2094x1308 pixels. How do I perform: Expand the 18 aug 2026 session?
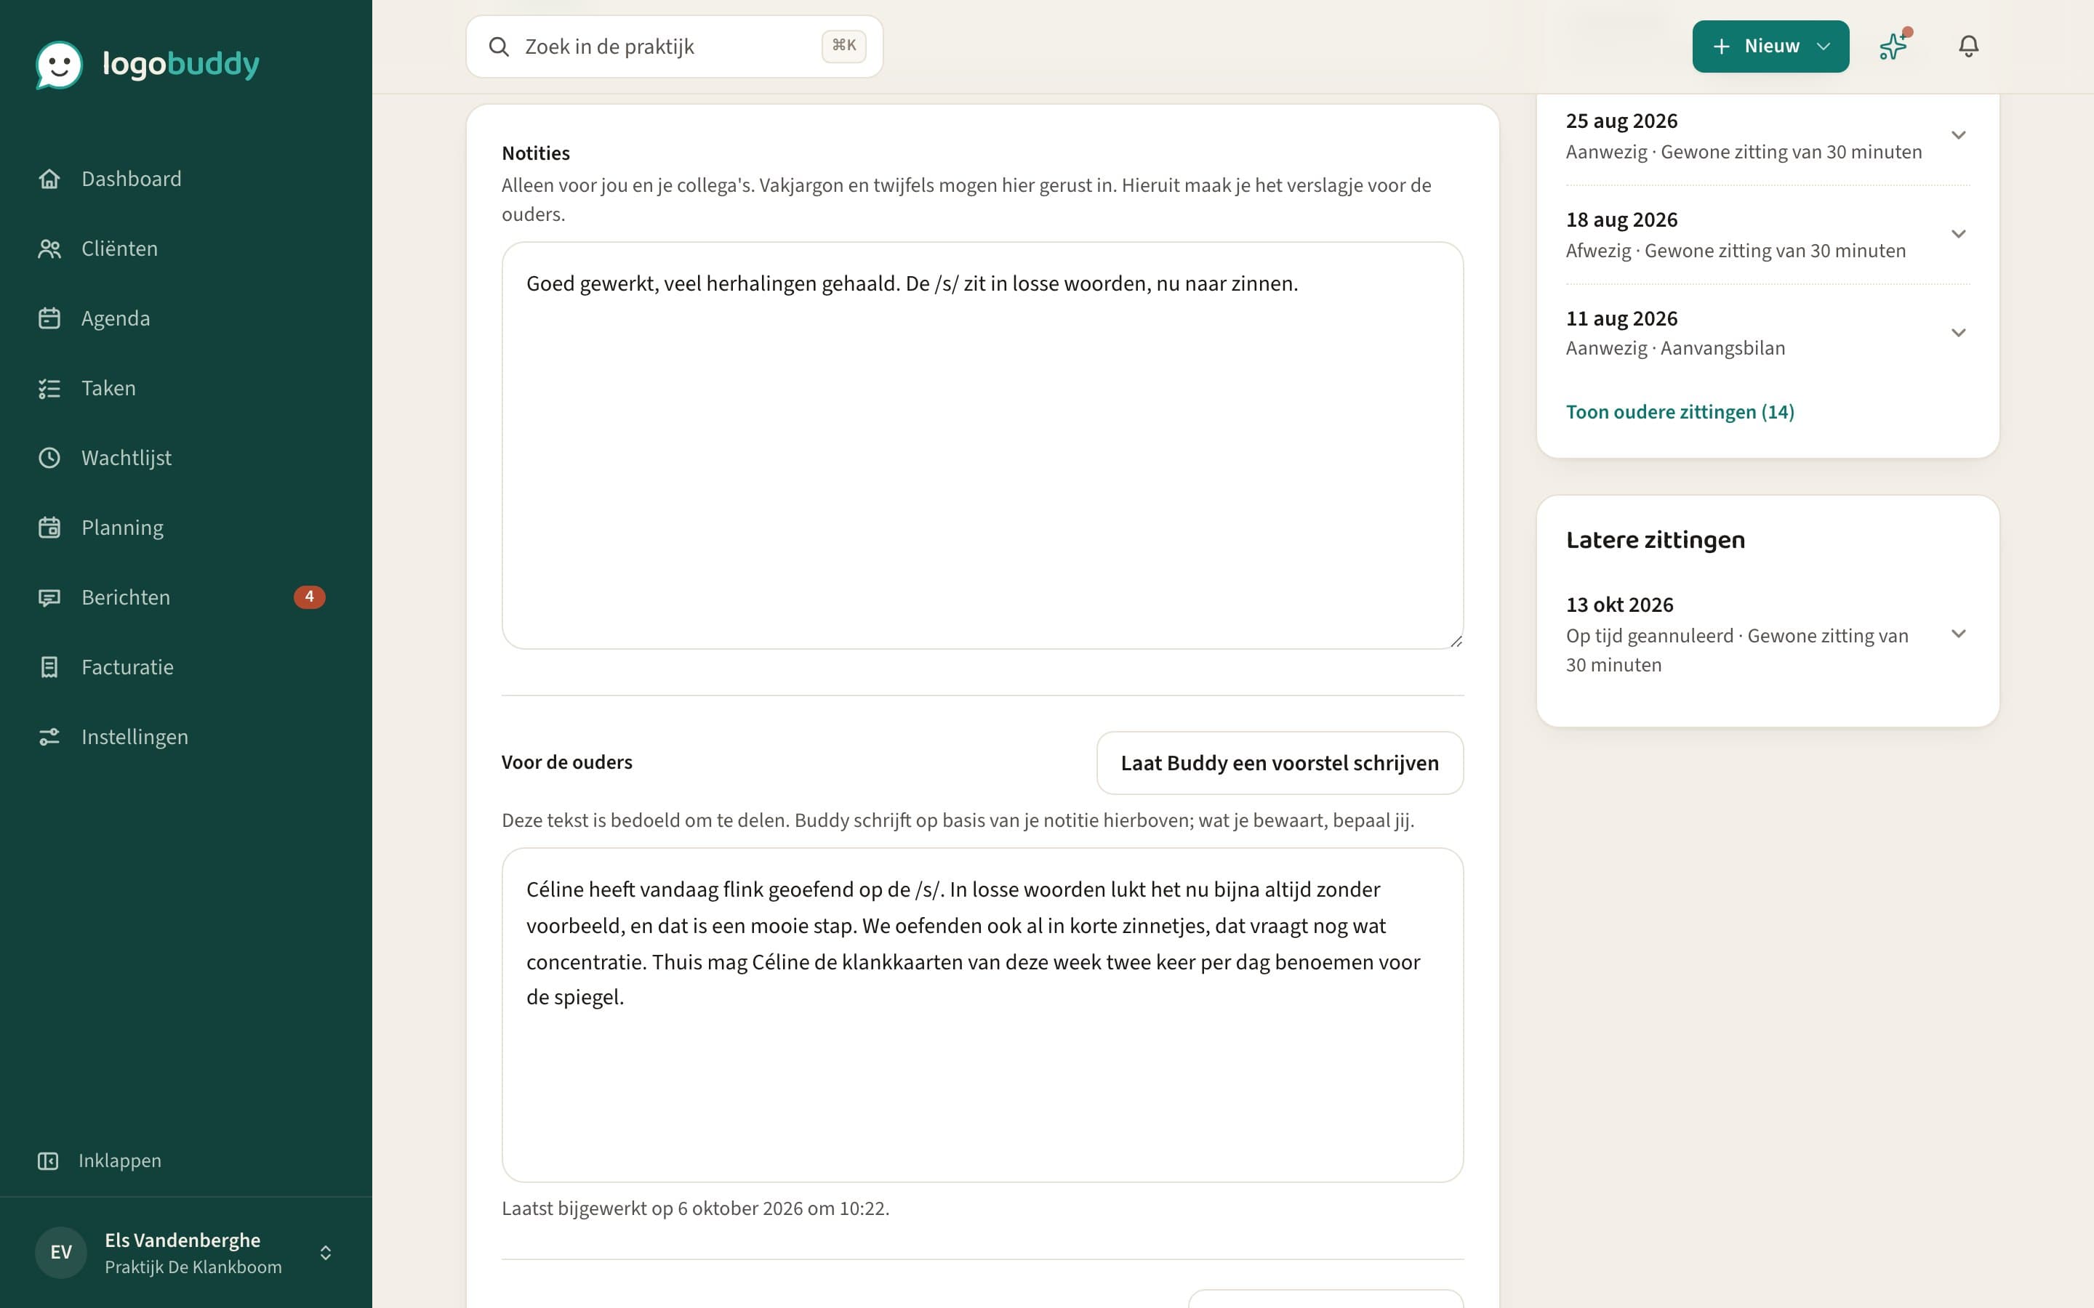[x=1958, y=233]
